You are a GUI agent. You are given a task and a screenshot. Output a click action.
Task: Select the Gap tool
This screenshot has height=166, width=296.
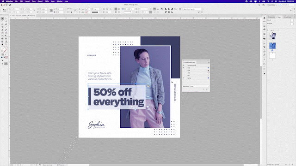[6, 21]
